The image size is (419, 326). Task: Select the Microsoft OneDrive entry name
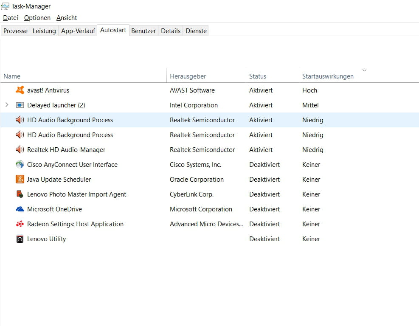[54, 209]
